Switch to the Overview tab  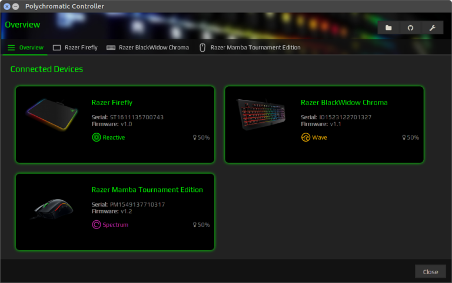(25, 48)
